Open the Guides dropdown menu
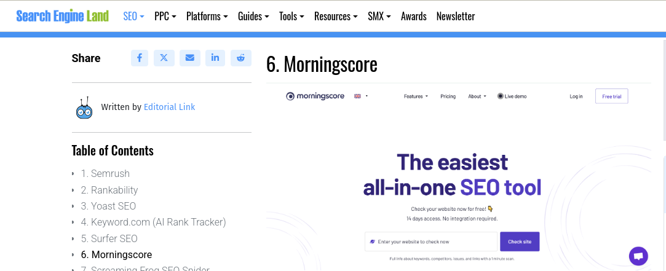The image size is (666, 271). [x=253, y=16]
